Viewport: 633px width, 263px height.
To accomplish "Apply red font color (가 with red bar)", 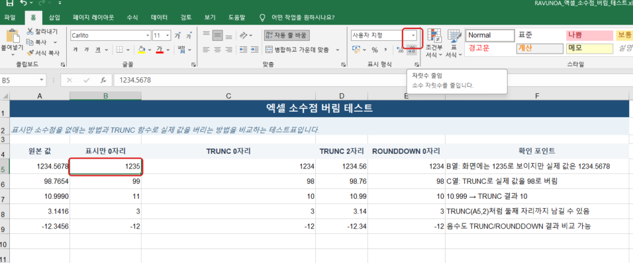I will (159, 49).
